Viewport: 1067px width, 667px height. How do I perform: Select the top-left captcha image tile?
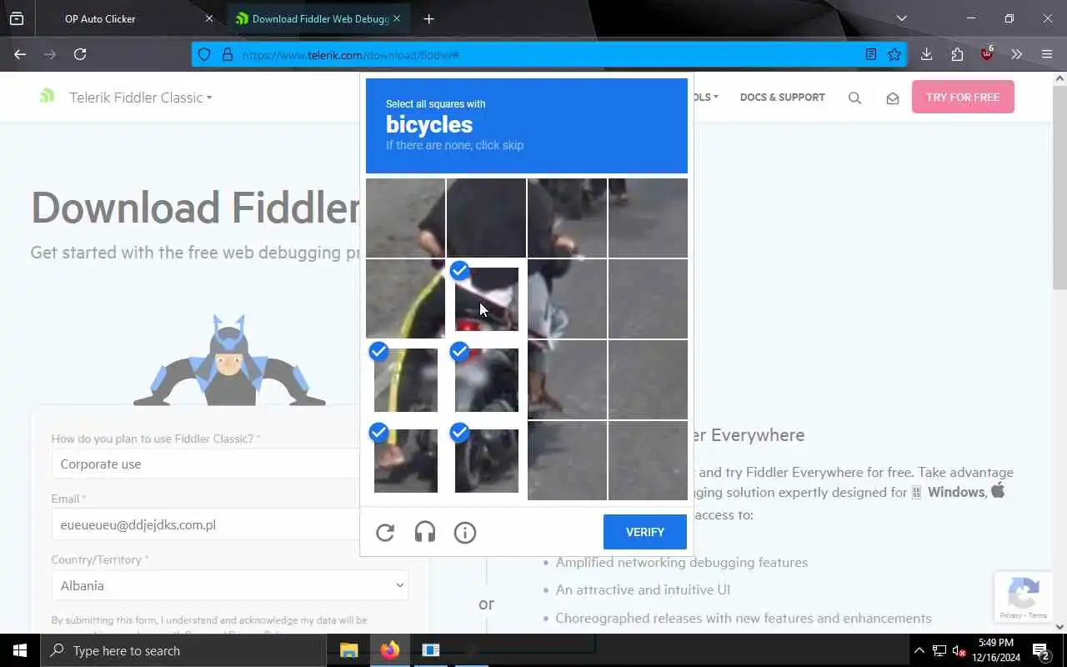(406, 218)
